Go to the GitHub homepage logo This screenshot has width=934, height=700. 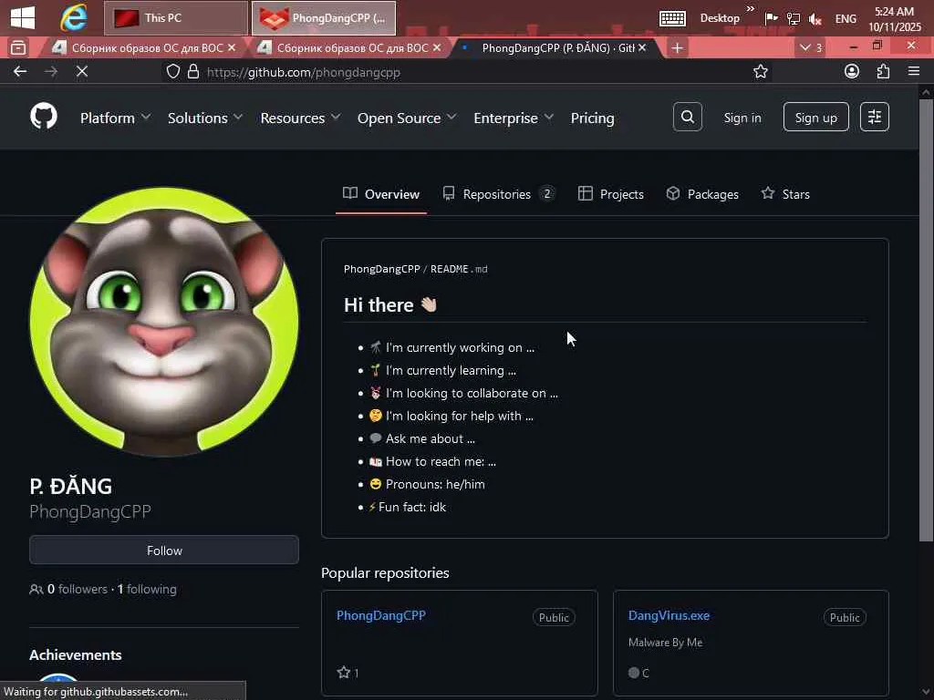[44, 117]
